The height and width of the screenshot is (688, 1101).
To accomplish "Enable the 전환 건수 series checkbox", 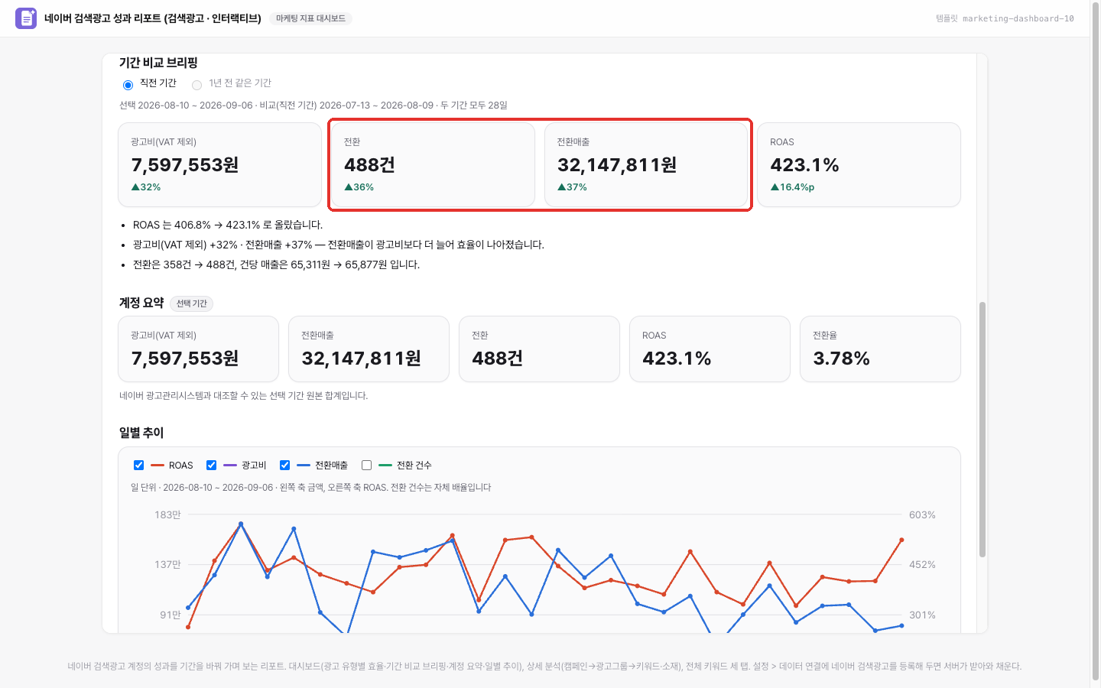I will [x=366, y=465].
